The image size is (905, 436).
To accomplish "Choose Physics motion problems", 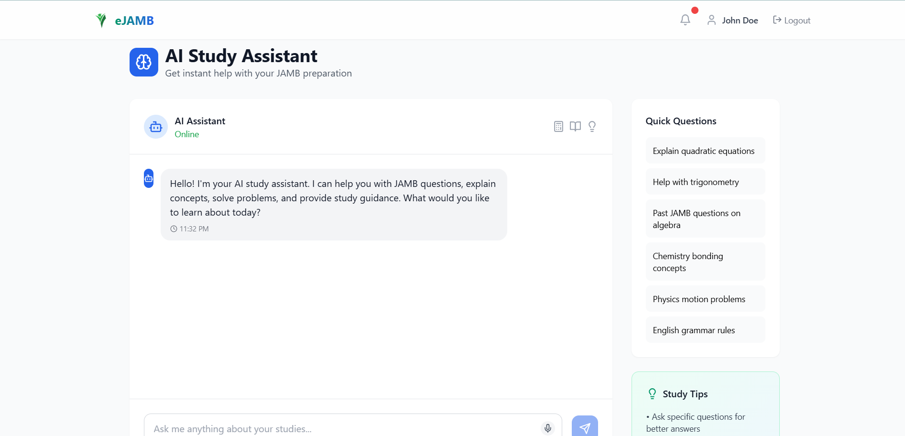I will (705, 299).
